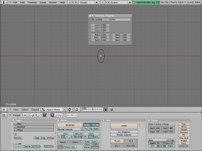Open the Object Mode dropdown
This screenshot has height=151, width=202.
pos(53,109)
